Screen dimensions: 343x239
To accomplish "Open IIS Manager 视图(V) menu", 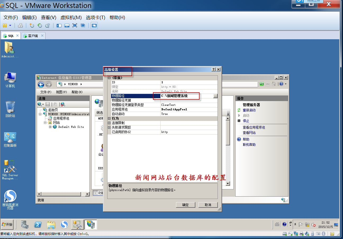I will click(61, 92).
